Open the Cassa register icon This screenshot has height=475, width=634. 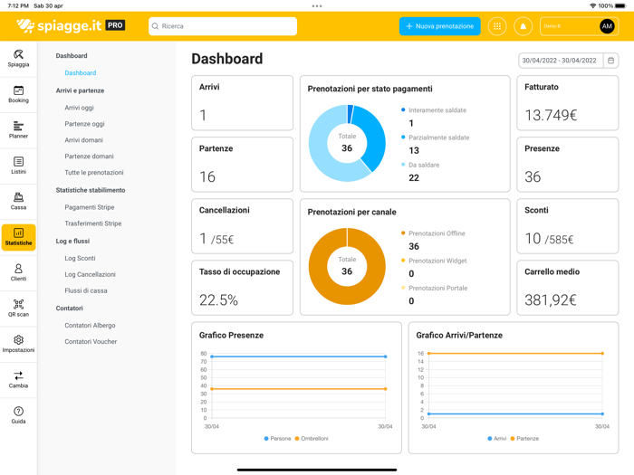[x=18, y=202]
